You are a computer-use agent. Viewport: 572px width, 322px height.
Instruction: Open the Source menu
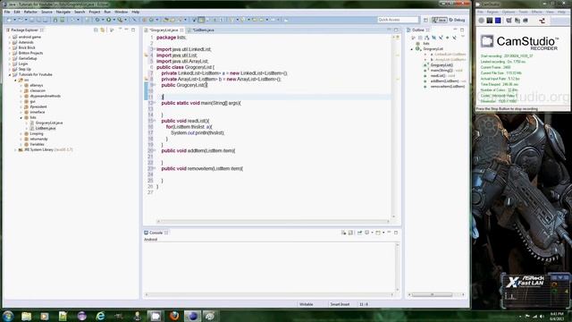pyautogui.click(x=46, y=12)
